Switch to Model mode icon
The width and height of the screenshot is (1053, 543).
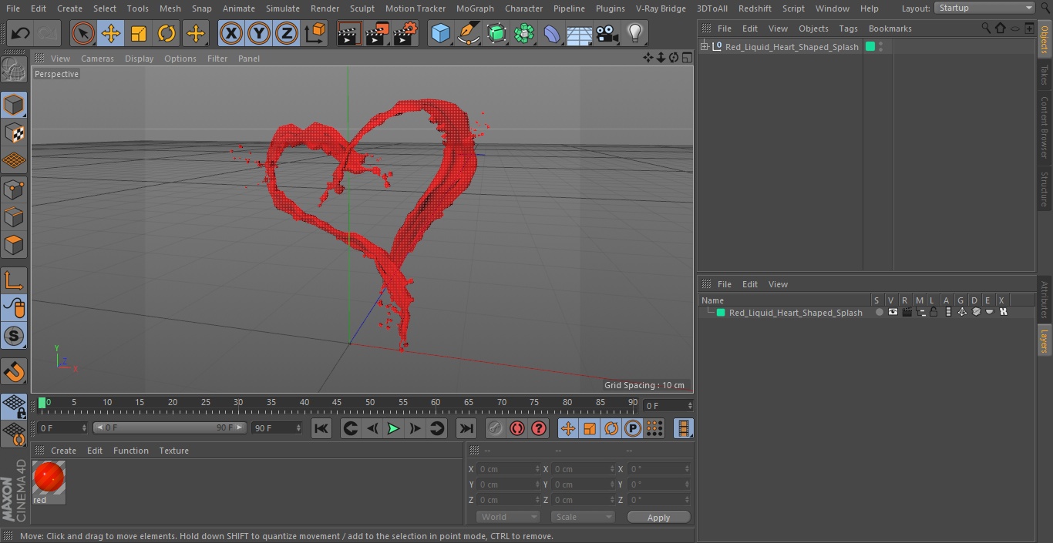pyautogui.click(x=14, y=105)
